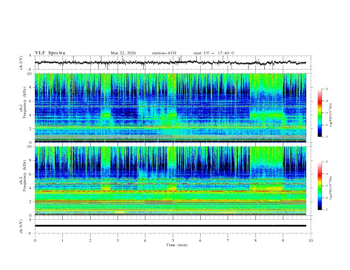Click the 'start UT = 17:40:0' text
The width and height of the screenshot is (350, 270).
(213, 53)
